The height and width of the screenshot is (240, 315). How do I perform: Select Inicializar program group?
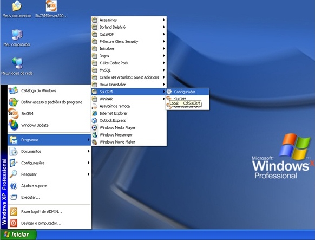pos(129,49)
